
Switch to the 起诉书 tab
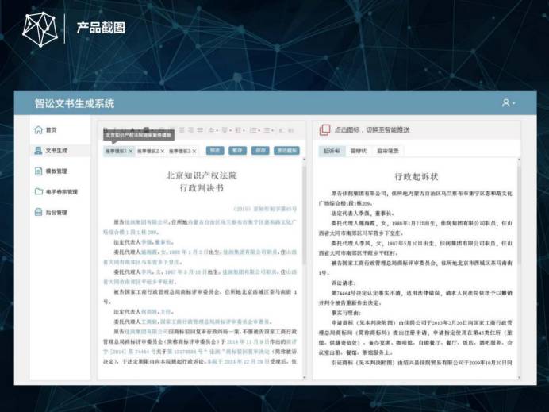331,151
